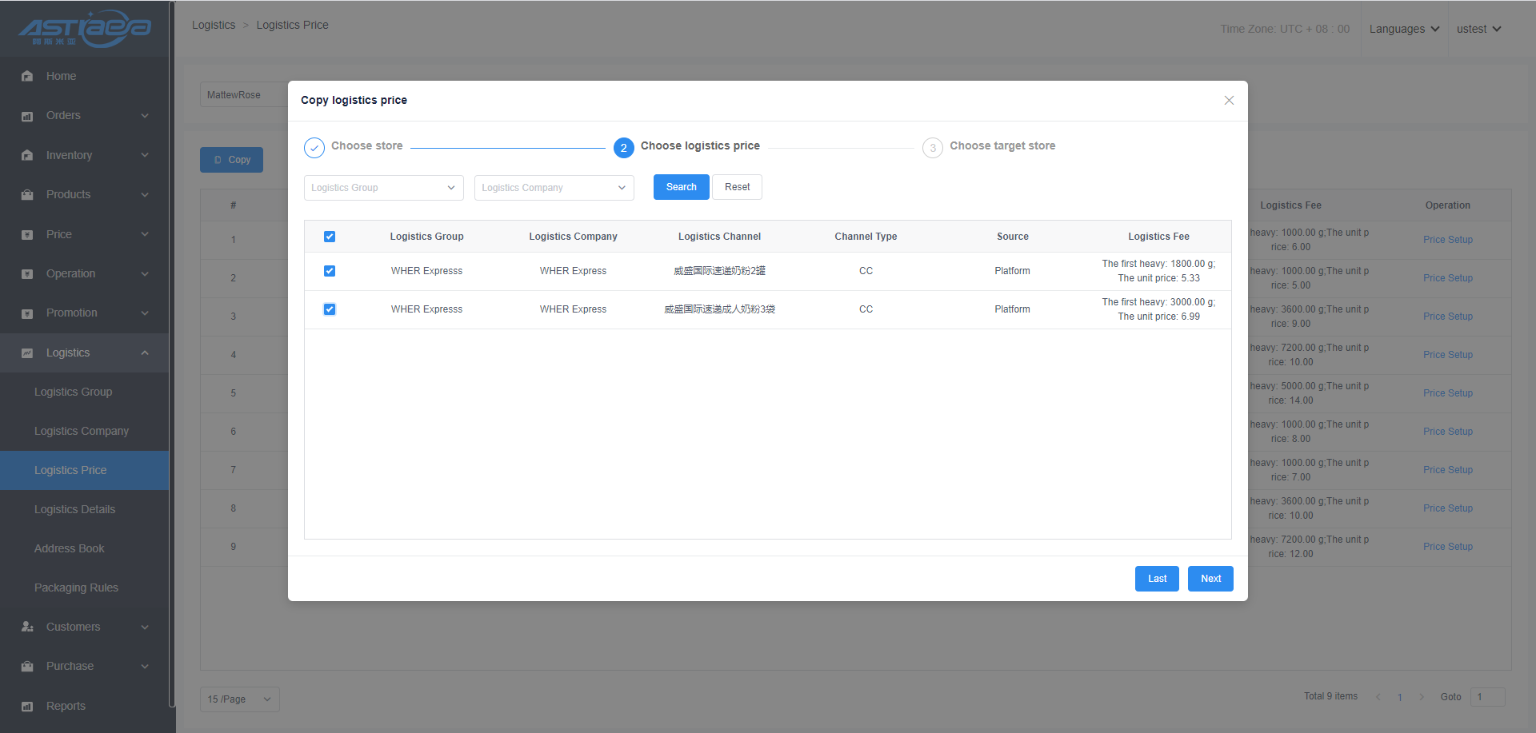Viewport: 1536px width, 733px height.
Task: Click the Customers people icon
Action: tap(27, 627)
